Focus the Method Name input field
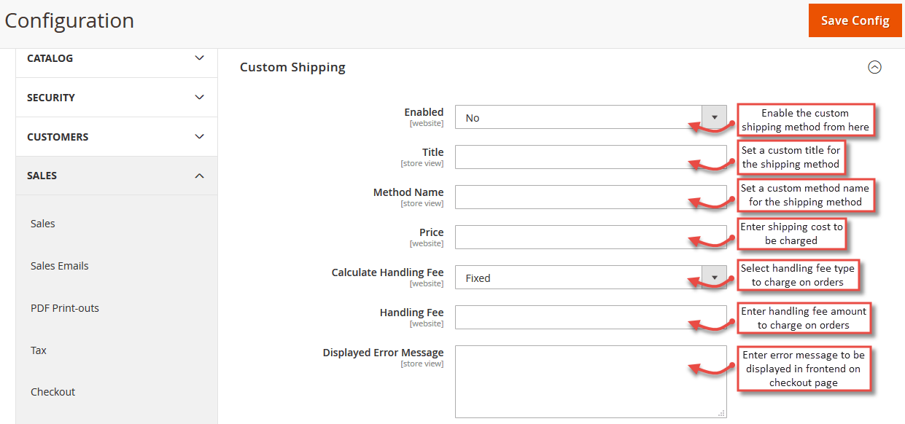905x424 pixels. point(591,197)
